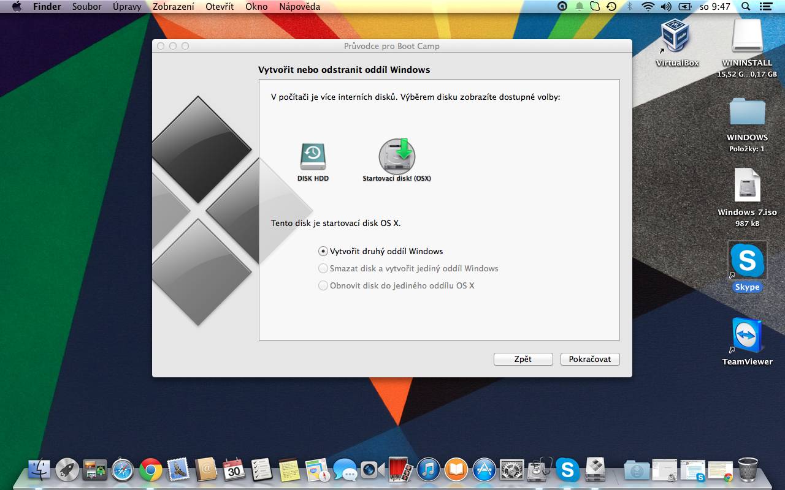Screen dimensions: 785x490
Task: Open iBooks from the Dock
Action: pos(456,470)
